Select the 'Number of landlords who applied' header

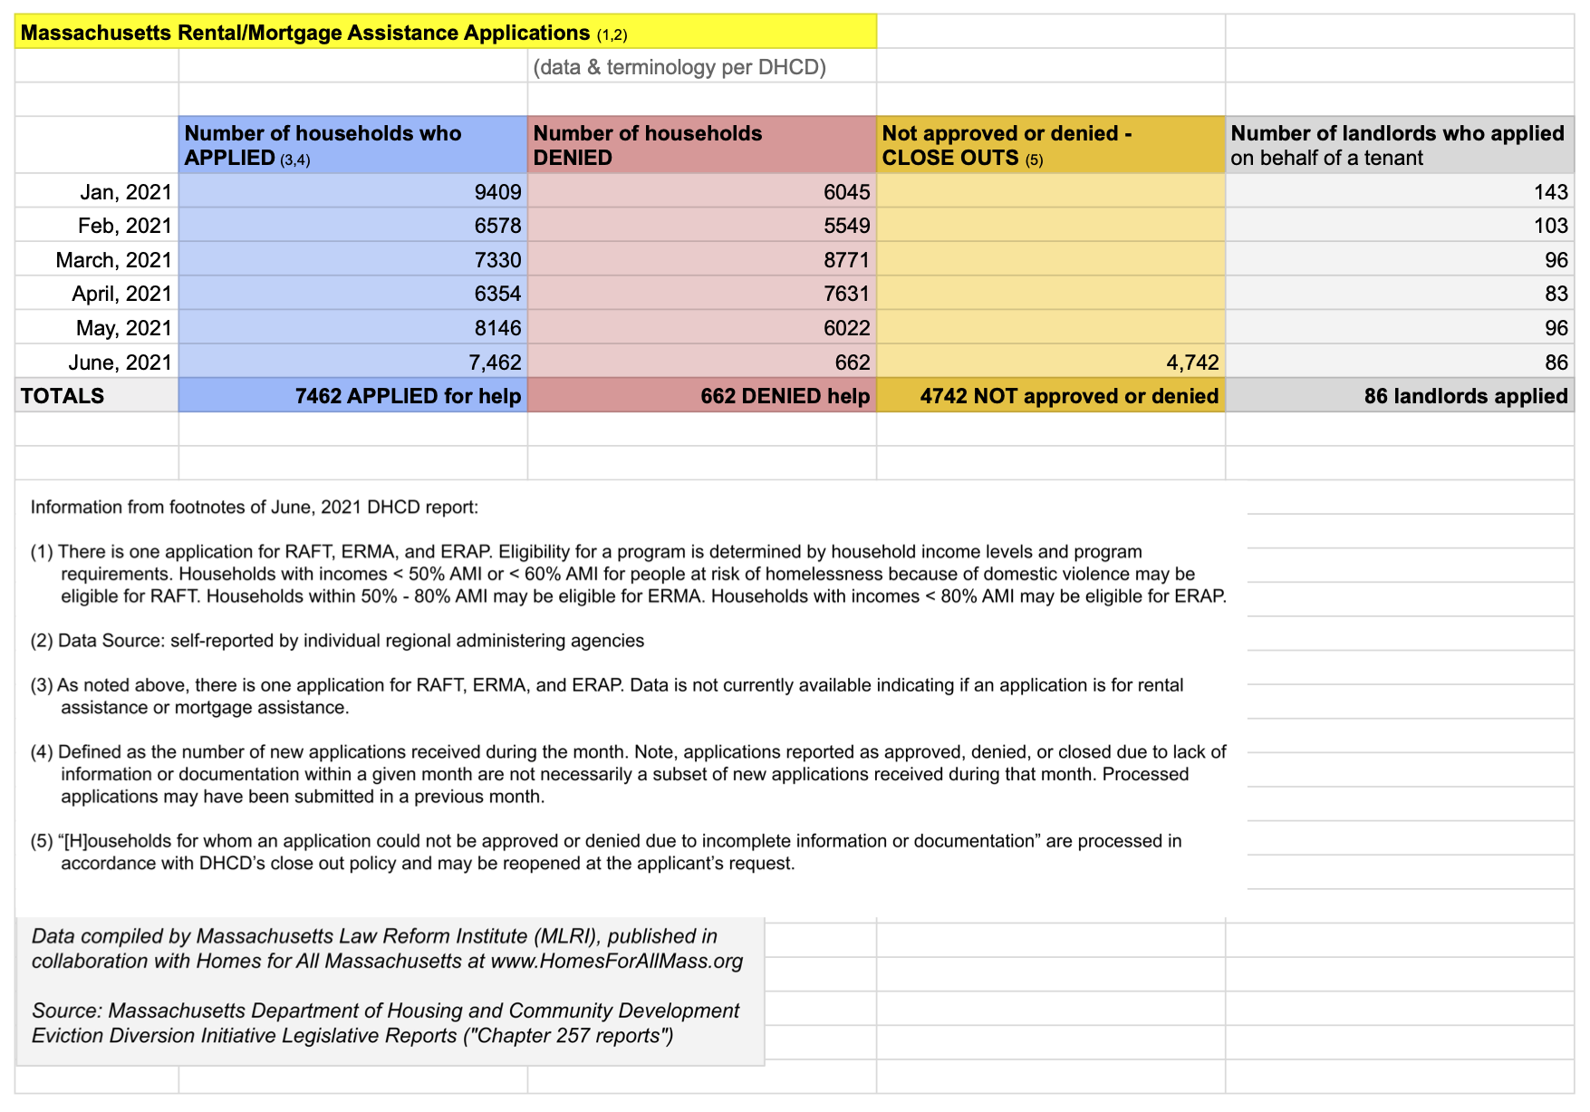point(1398,145)
